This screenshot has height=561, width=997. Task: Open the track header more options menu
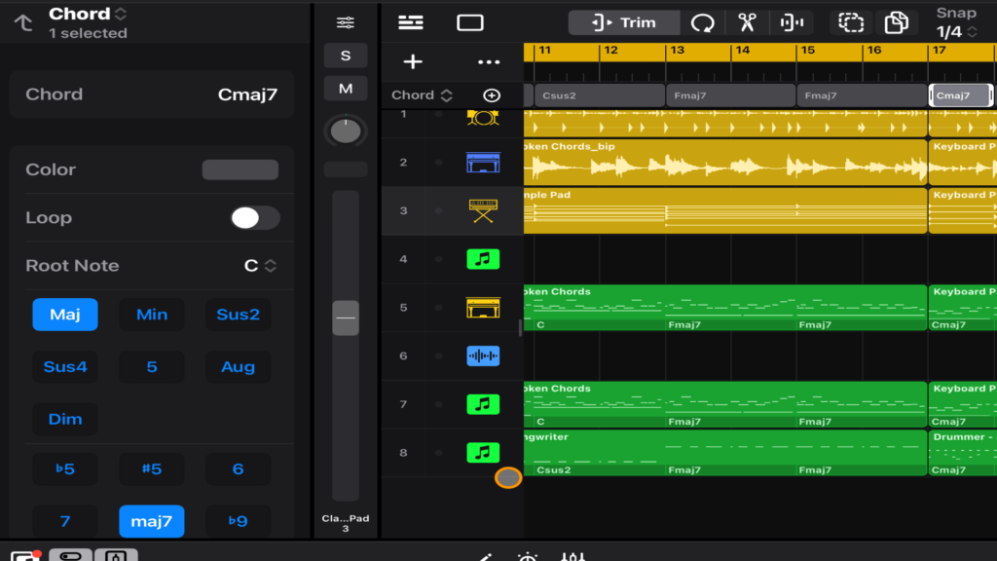point(489,62)
